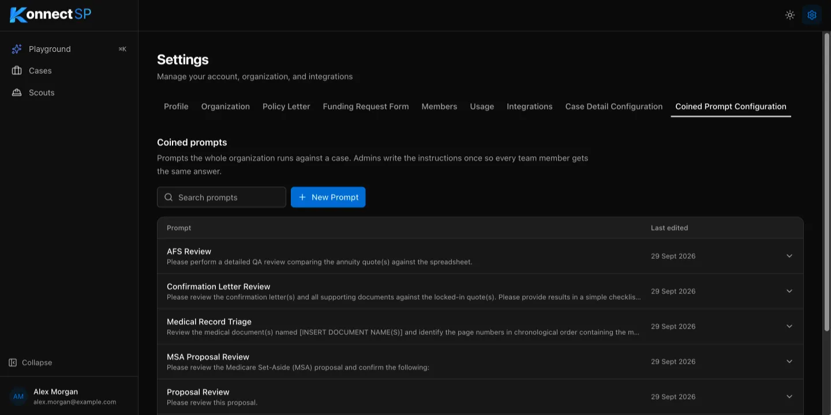Click the Playground sparkle icon

(x=17, y=49)
